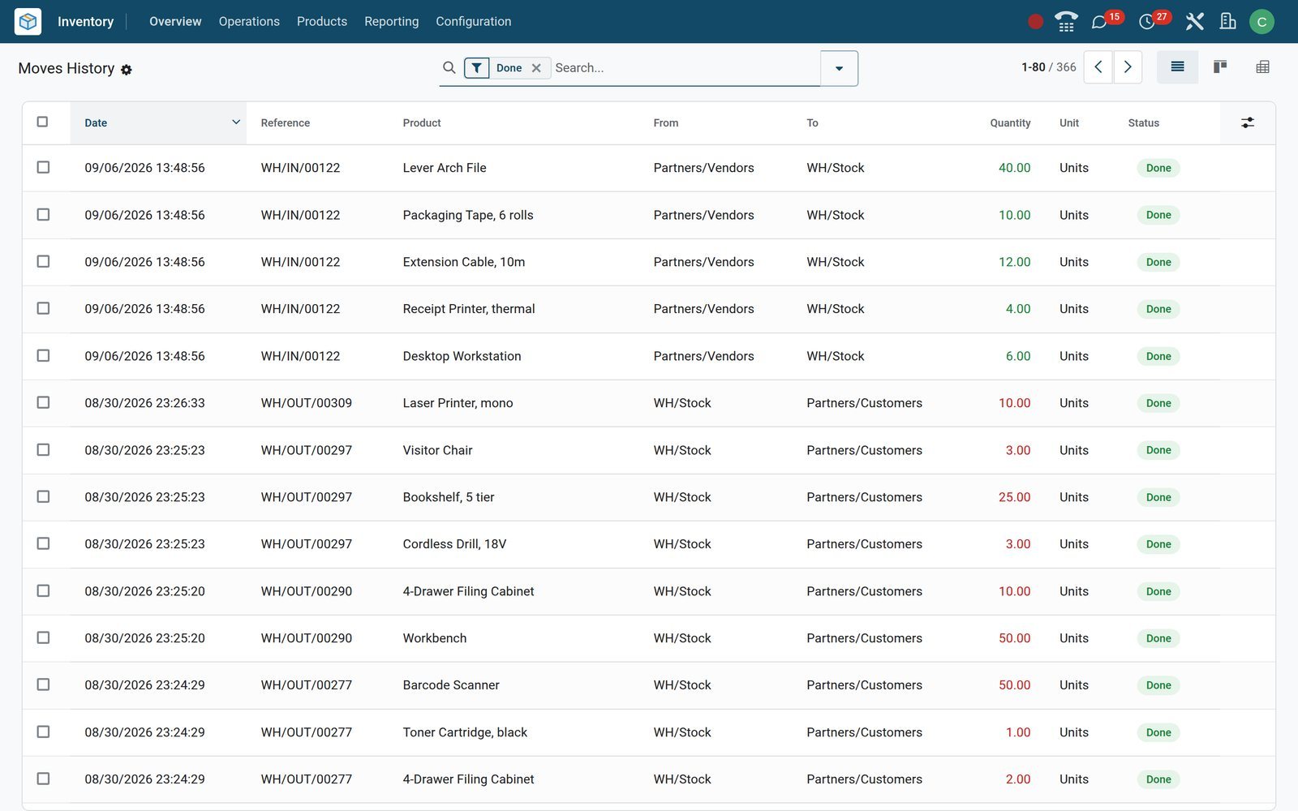The height and width of the screenshot is (811, 1298).
Task: Open the Reporting menu
Action: click(x=391, y=21)
